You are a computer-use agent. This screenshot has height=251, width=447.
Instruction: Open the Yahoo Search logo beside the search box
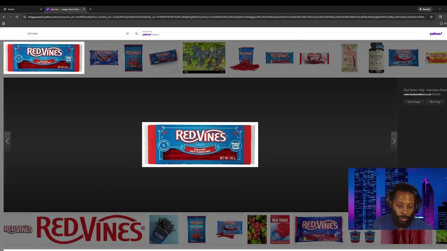(x=151, y=33)
